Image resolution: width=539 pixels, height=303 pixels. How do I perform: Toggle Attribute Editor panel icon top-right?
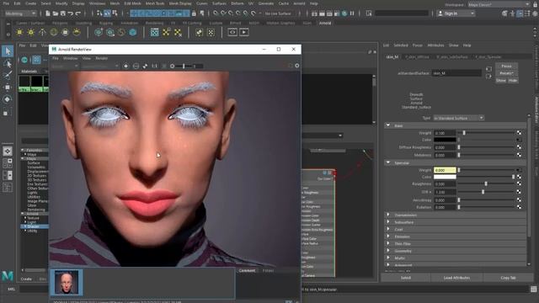point(520,13)
